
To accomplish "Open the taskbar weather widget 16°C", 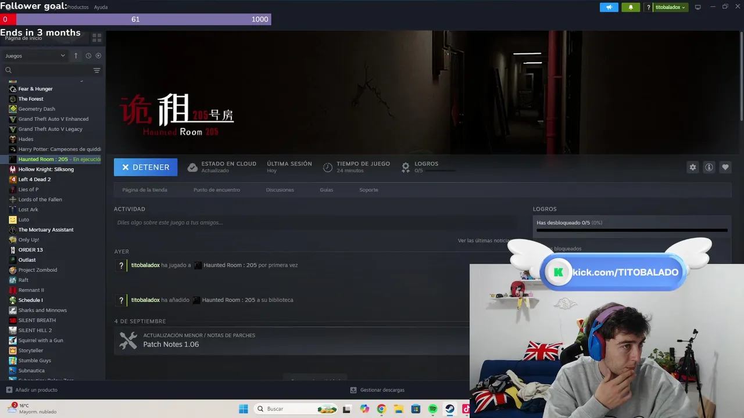I will tap(33, 409).
